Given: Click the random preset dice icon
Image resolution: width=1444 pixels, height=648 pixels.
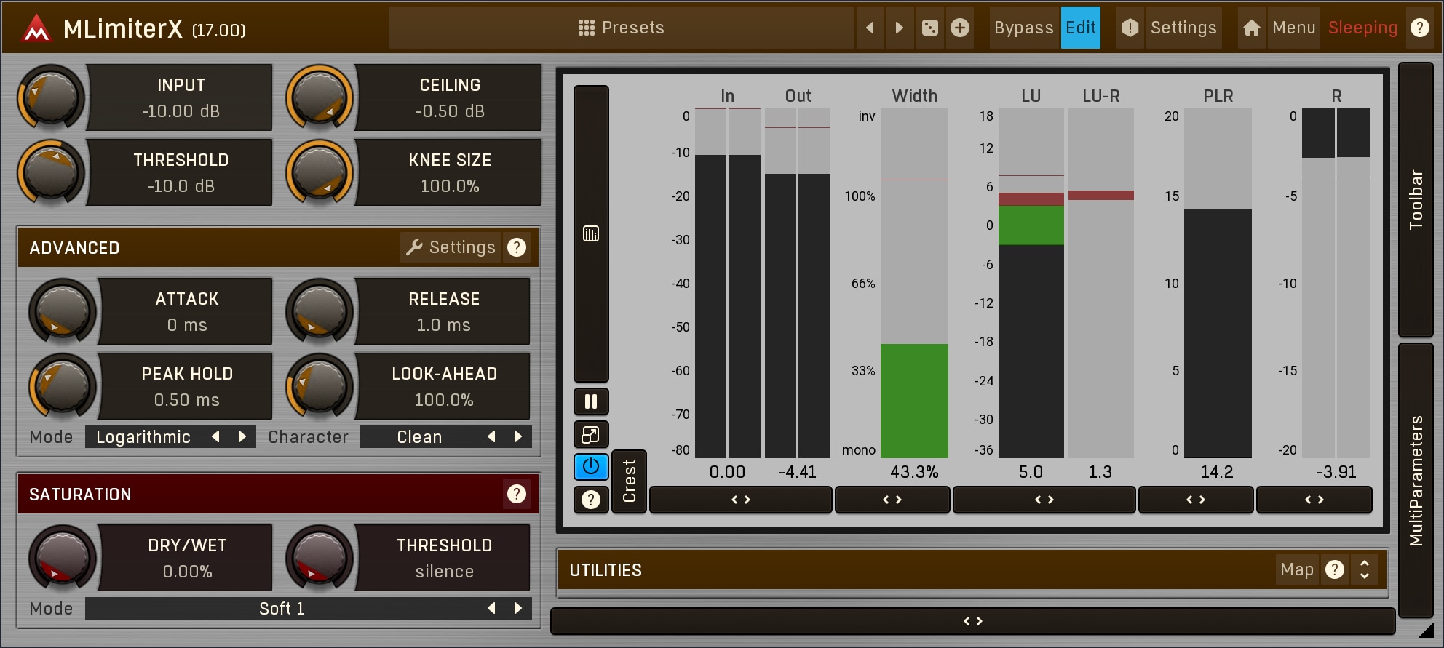Looking at the screenshot, I should (929, 28).
